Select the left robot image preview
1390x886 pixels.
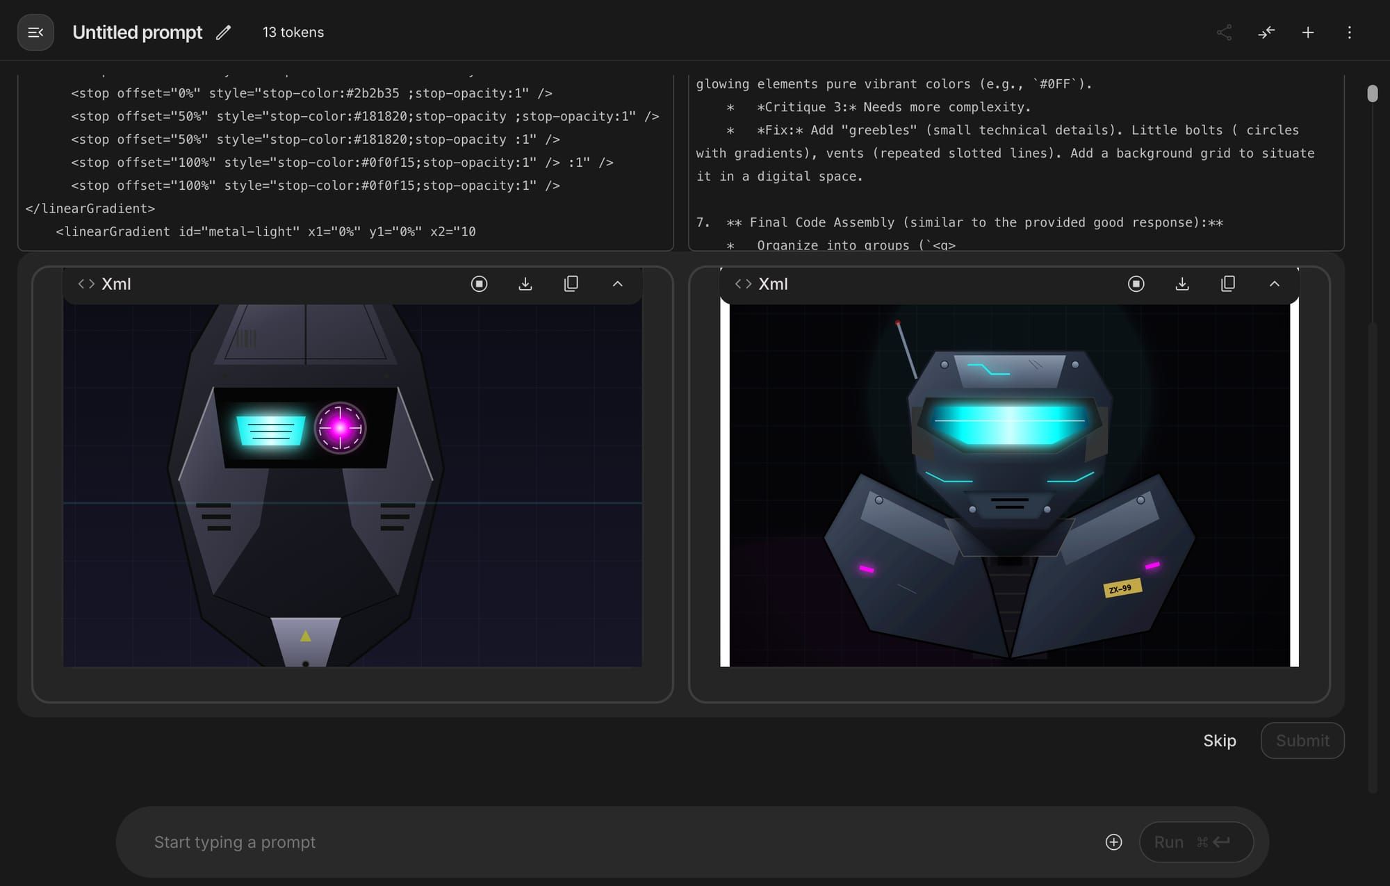pyautogui.click(x=352, y=485)
